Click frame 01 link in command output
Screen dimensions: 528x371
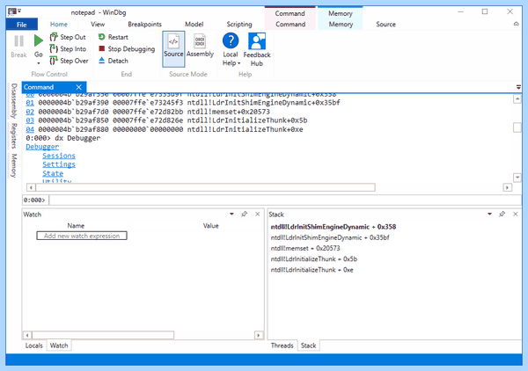(30, 103)
